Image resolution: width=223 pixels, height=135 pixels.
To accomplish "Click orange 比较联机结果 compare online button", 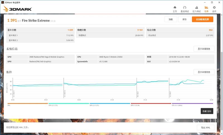I will (x=203, y=19).
